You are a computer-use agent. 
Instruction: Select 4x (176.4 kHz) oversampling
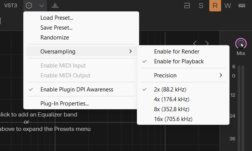coord(183,99)
